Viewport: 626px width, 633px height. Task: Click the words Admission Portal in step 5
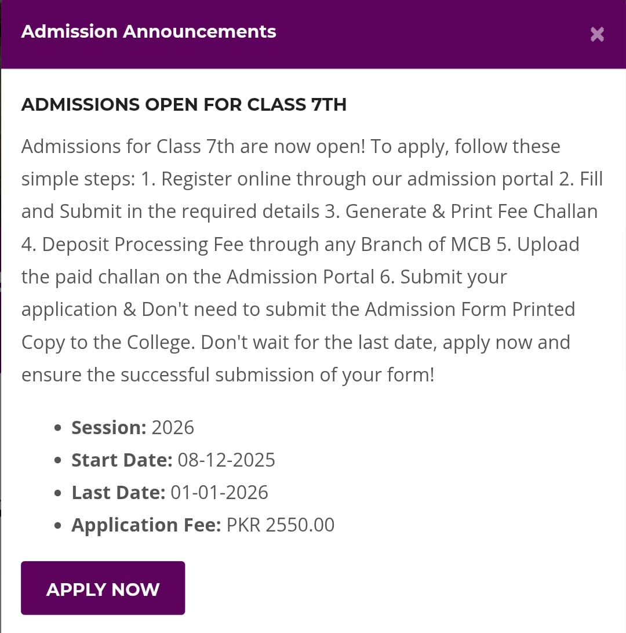tap(300, 277)
